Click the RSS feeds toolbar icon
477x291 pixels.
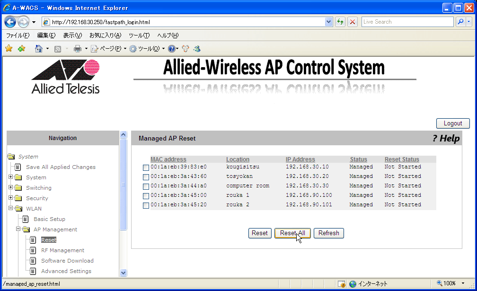click(x=58, y=49)
